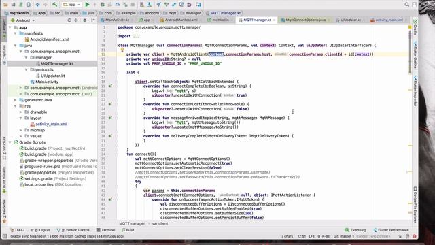435x245 pixels.
Task: Stop the running app square icon
Action: pos(133,5)
